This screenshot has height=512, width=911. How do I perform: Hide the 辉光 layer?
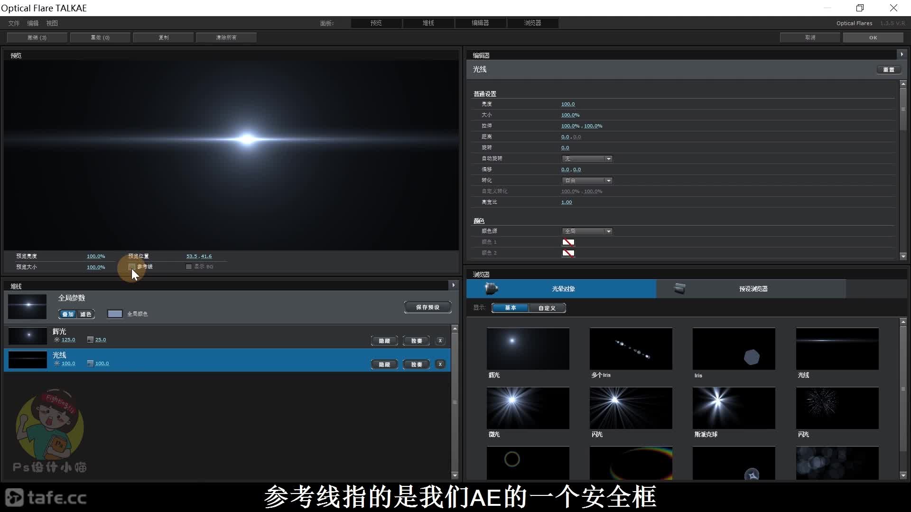(x=384, y=340)
